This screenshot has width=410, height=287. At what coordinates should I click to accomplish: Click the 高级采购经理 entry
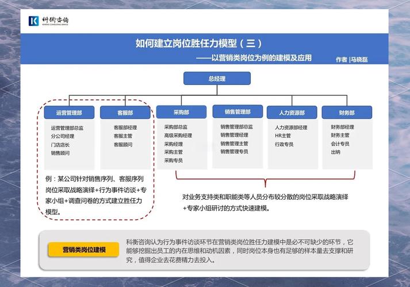pyautogui.click(x=178, y=135)
